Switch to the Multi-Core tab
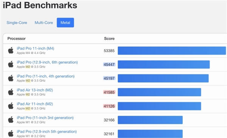Screen dimensions: 227x138 (44, 23)
